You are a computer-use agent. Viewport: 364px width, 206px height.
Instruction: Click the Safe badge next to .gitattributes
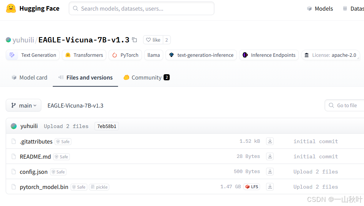(x=63, y=142)
